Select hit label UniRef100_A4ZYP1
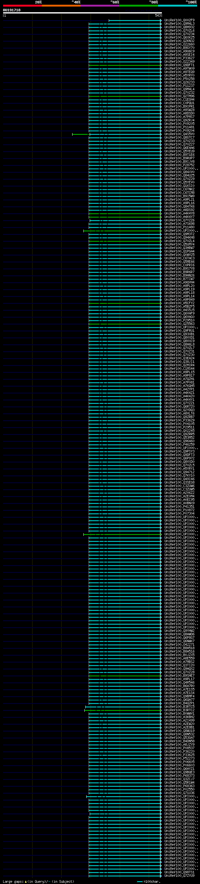Image resolution: width=200 pixels, height=884 pixels. coord(179,389)
